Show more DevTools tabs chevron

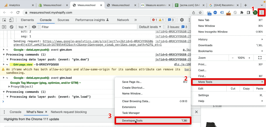(136, 20)
